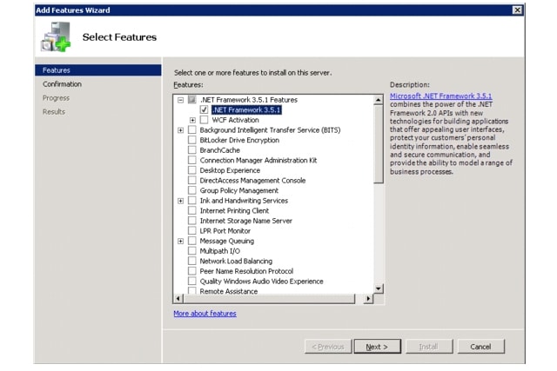Screen dimensions: 557x371
Task: Enable Multipath I/O checkbox
Action: pos(191,251)
